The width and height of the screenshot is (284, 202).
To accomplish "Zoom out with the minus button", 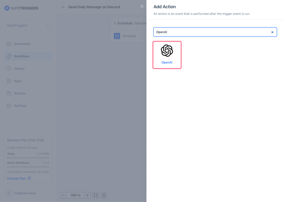I will 63,195.
